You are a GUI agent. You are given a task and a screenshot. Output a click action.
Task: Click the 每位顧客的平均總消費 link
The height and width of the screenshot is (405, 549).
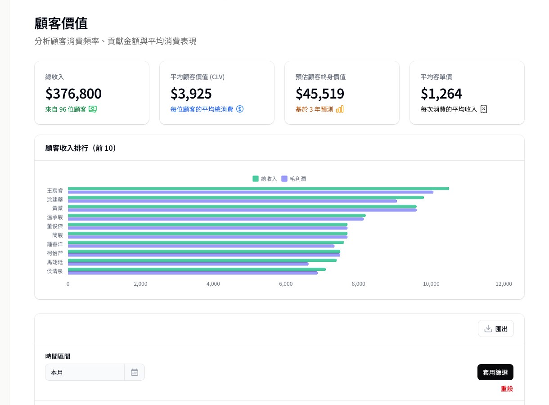202,109
